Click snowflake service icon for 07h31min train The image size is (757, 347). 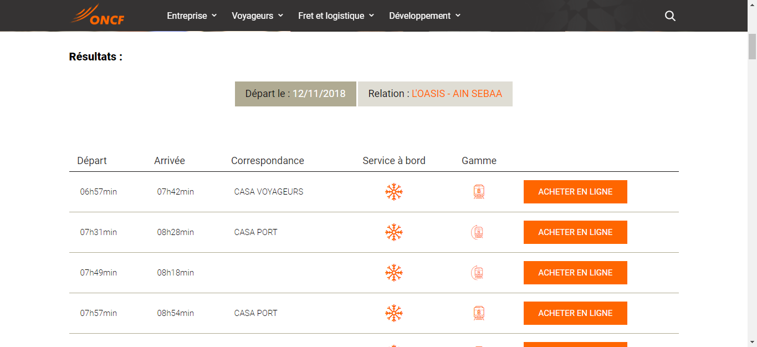click(393, 232)
